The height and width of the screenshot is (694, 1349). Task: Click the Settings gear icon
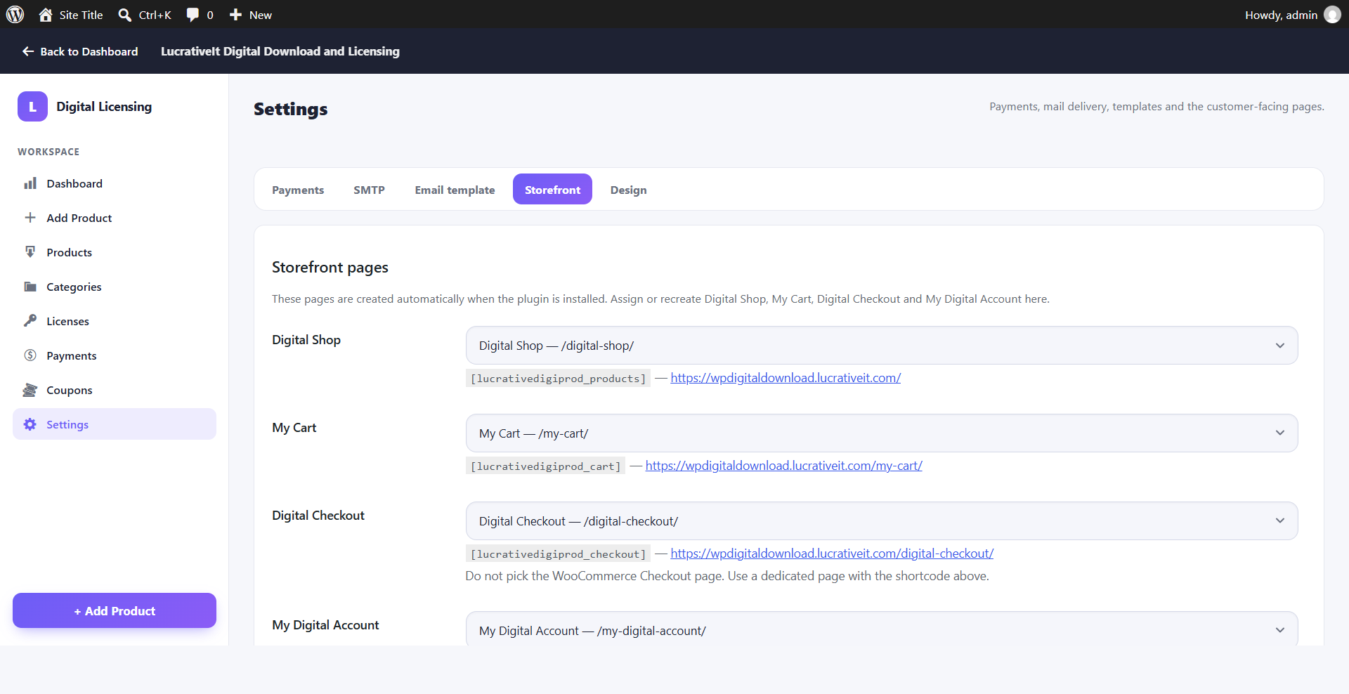[x=30, y=424]
